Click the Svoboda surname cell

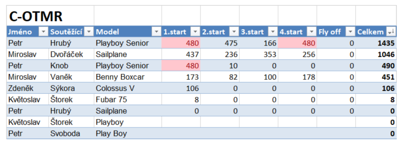pos(71,133)
